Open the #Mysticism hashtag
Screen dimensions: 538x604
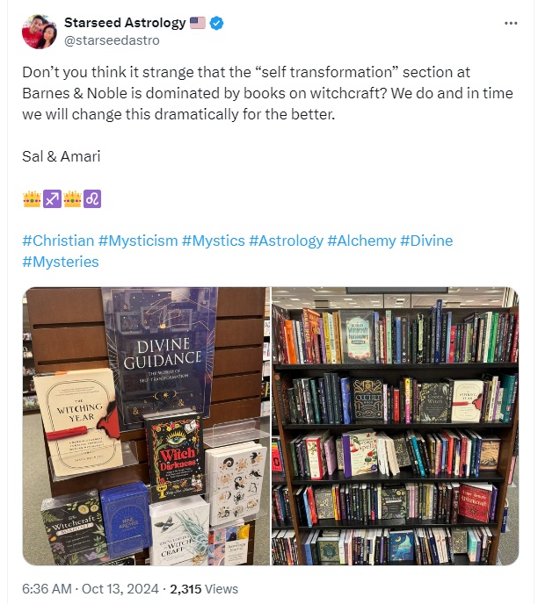coord(138,241)
